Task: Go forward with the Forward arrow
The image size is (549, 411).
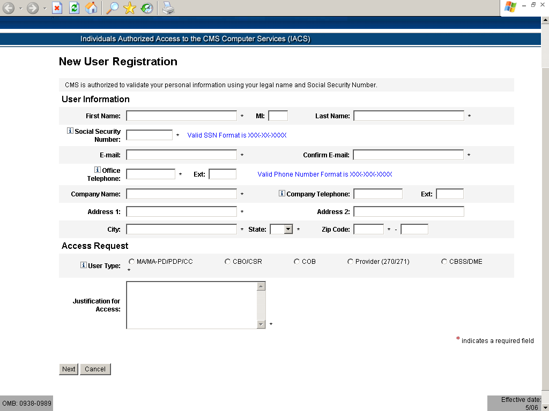Action: click(33, 8)
